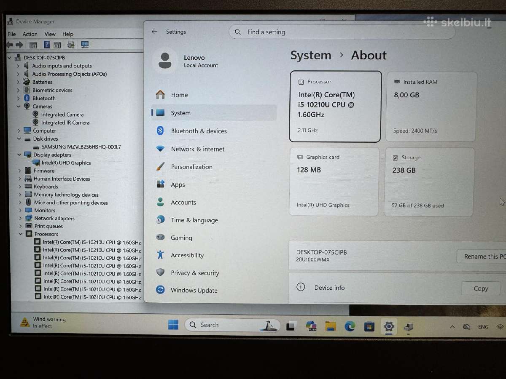Image resolution: width=506 pixels, height=379 pixels.
Task: Select the Monitors category
Action: click(x=45, y=210)
